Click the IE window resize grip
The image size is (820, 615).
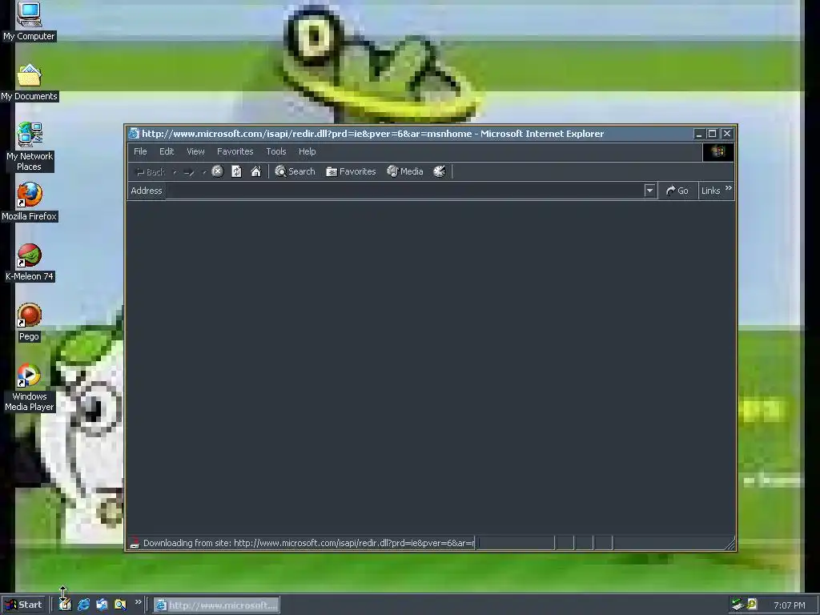[730, 545]
